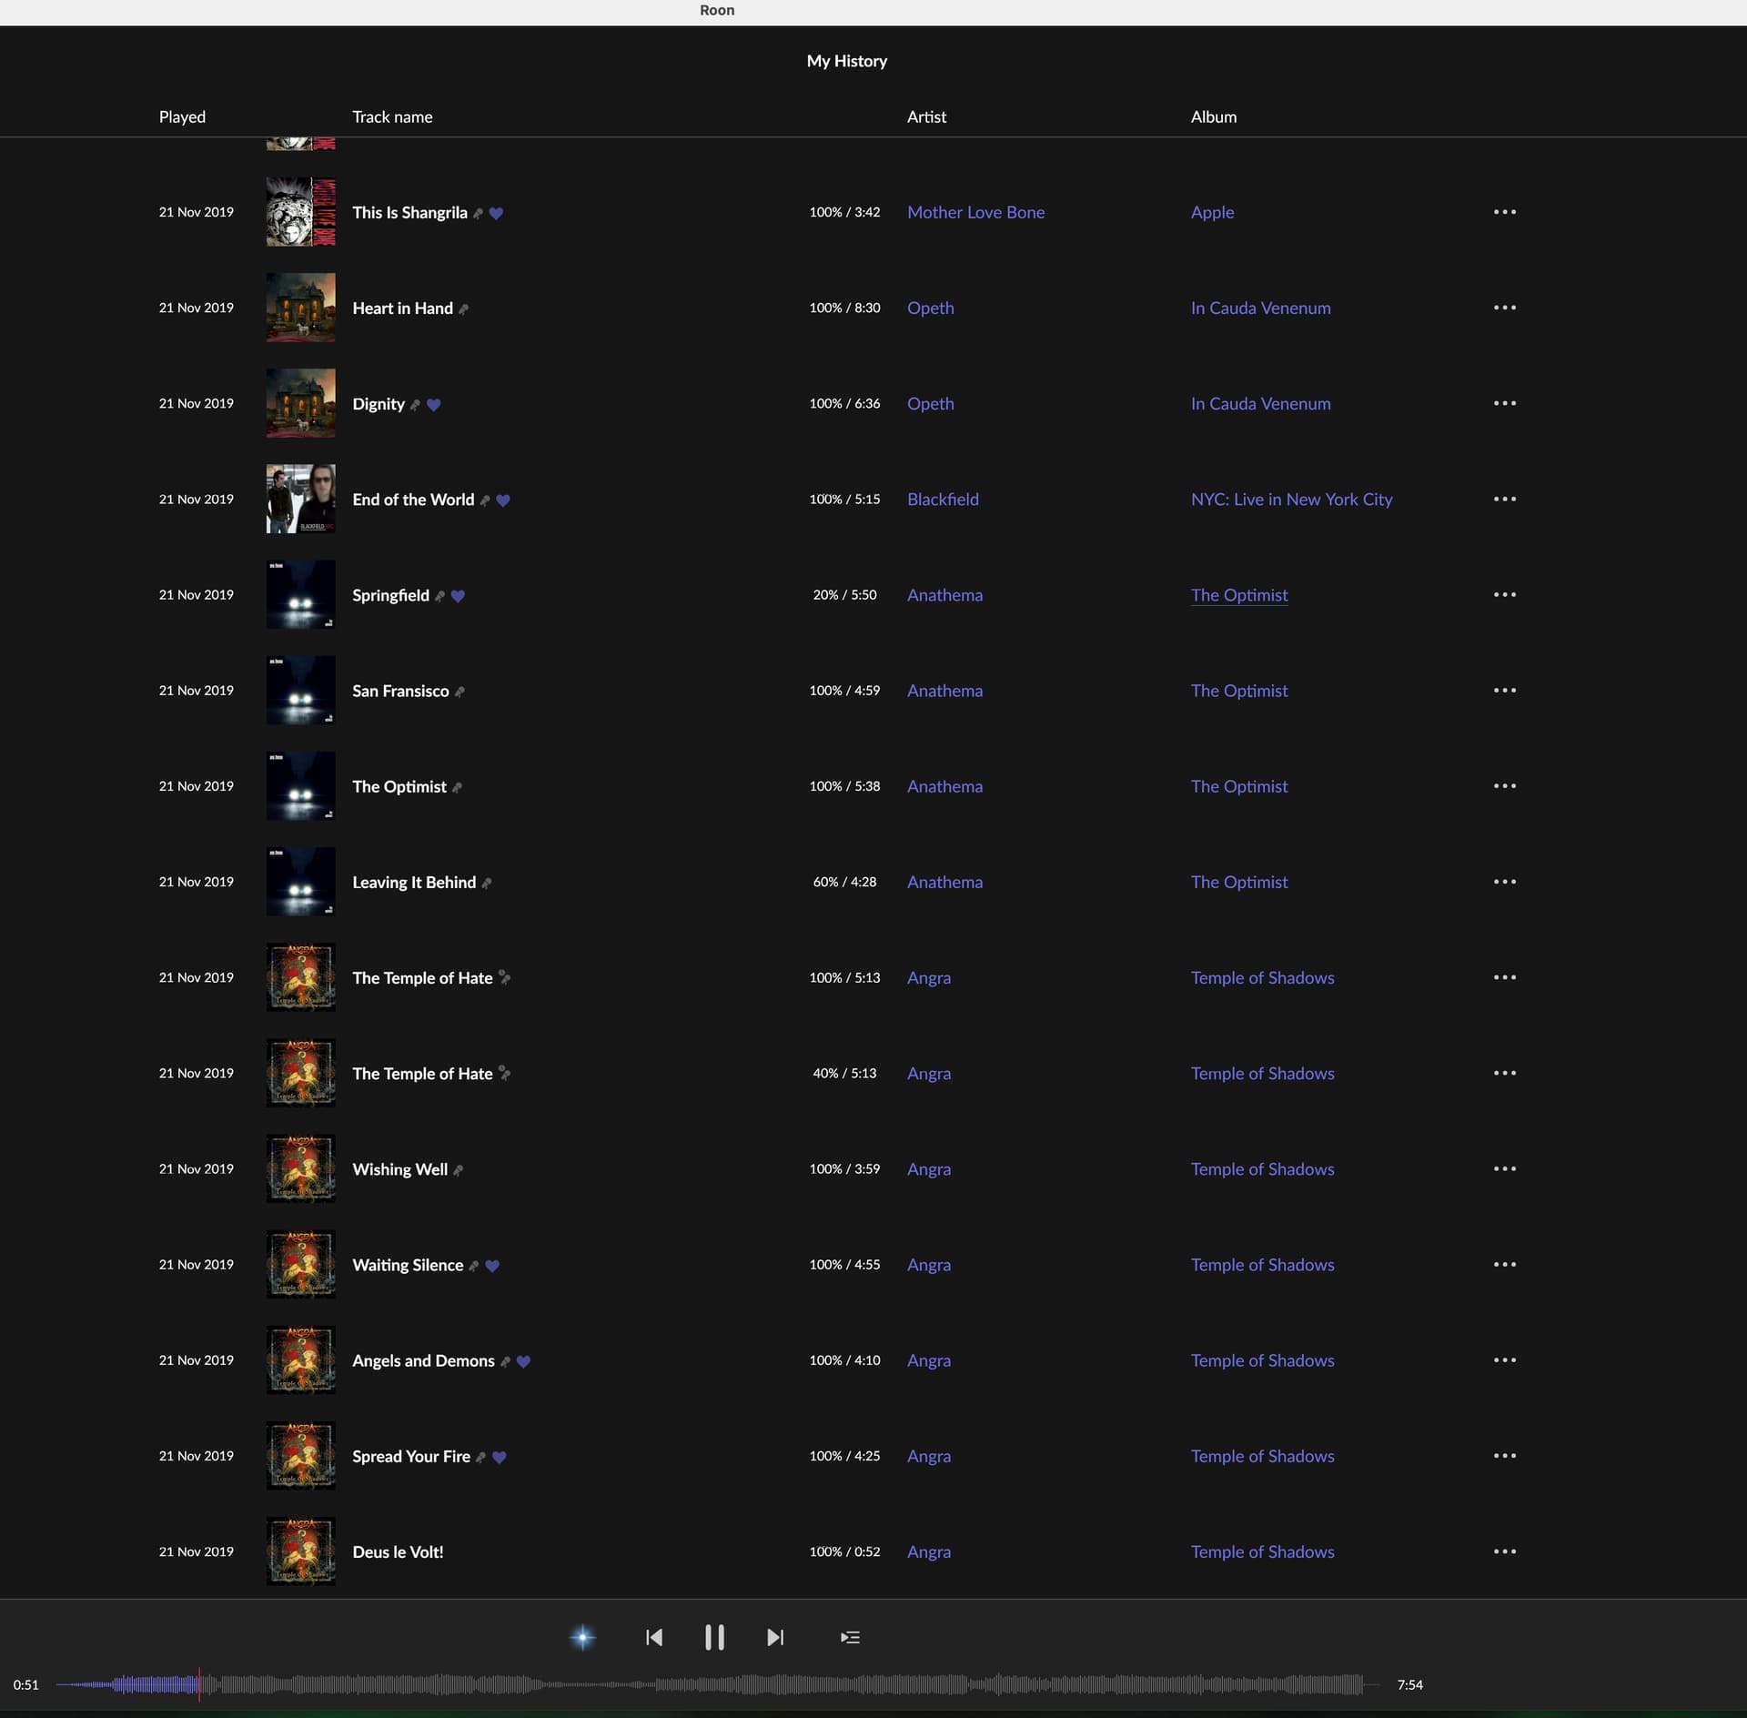This screenshot has width=1747, height=1718.
Task: Open NYC: Live in New York City album
Action: (1291, 499)
